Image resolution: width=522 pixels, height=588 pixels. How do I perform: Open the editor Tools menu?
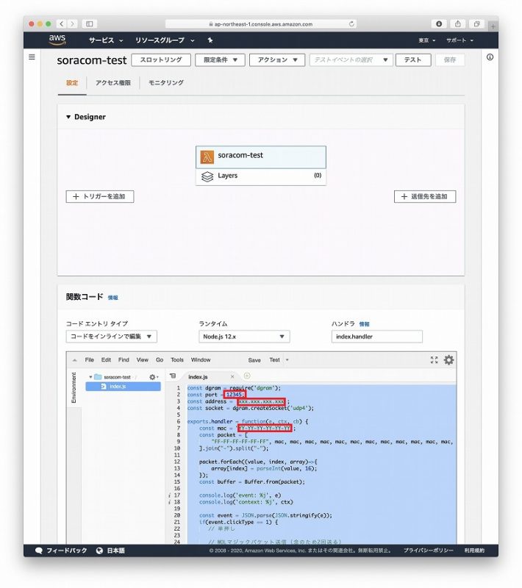click(177, 360)
